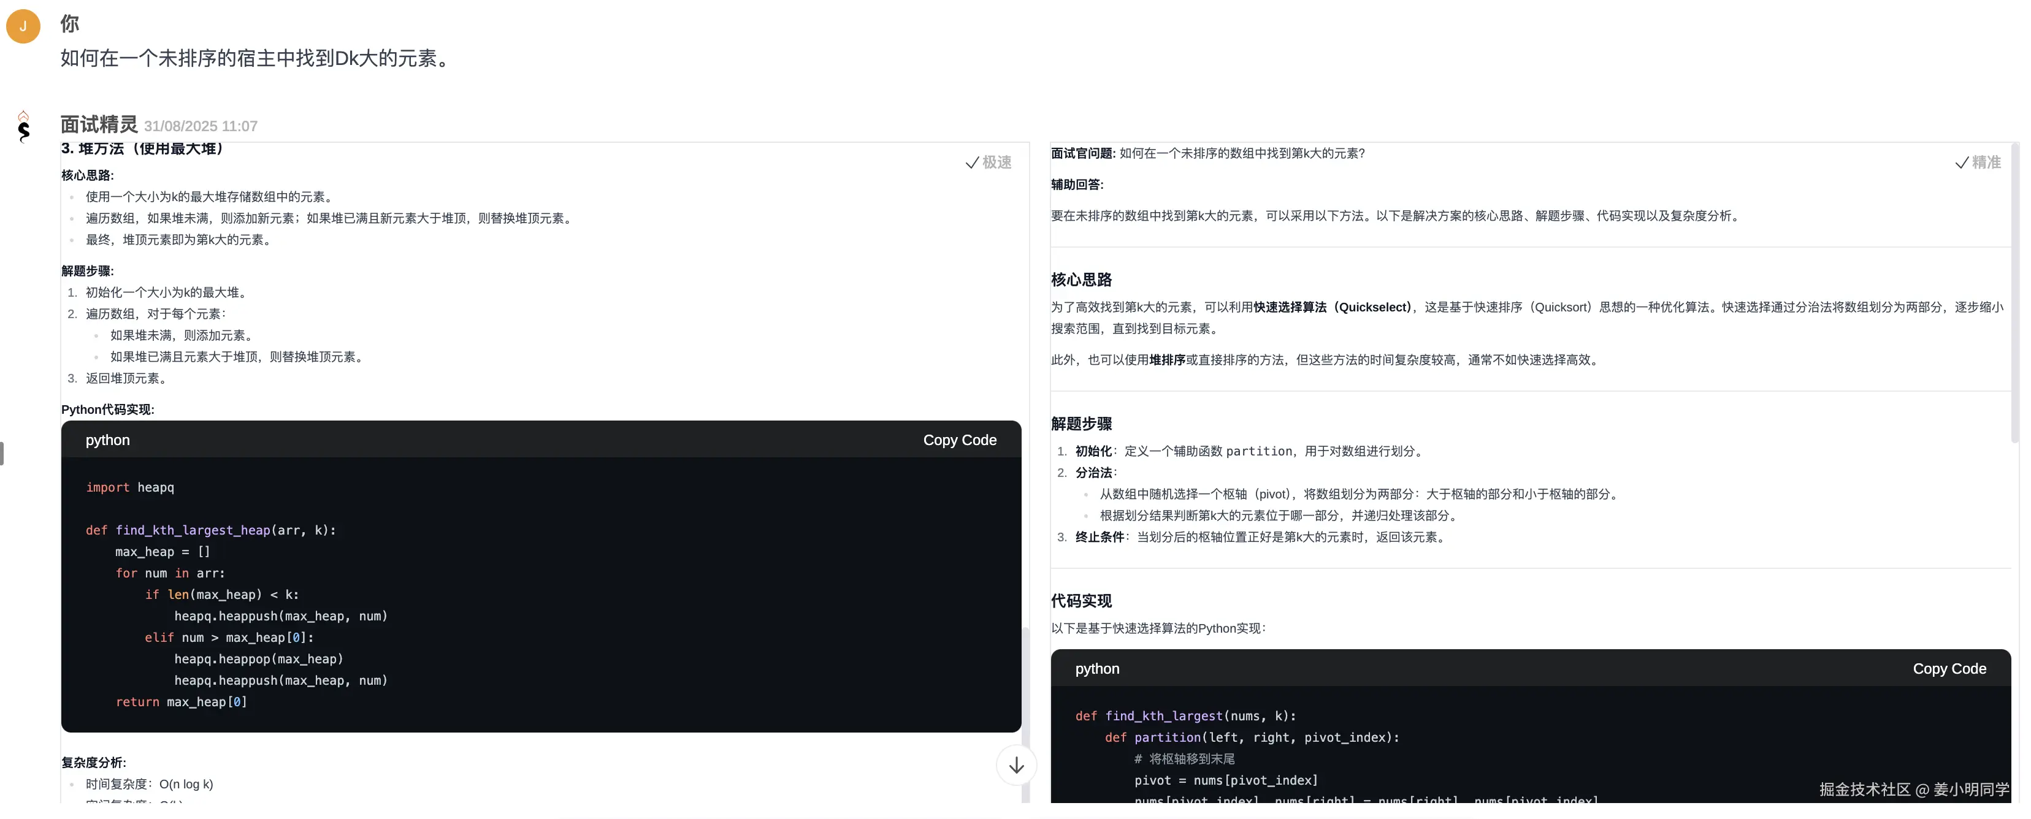Click the orange user avatar with letter J

pos(23,25)
